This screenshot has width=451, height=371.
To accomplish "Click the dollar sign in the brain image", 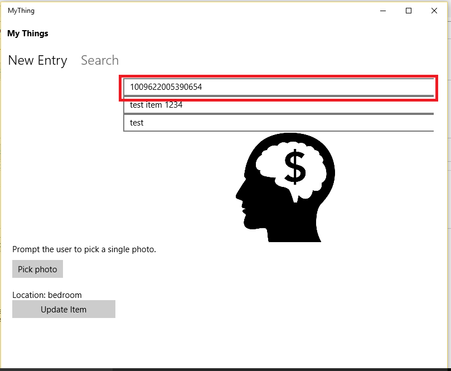I will tap(295, 167).
